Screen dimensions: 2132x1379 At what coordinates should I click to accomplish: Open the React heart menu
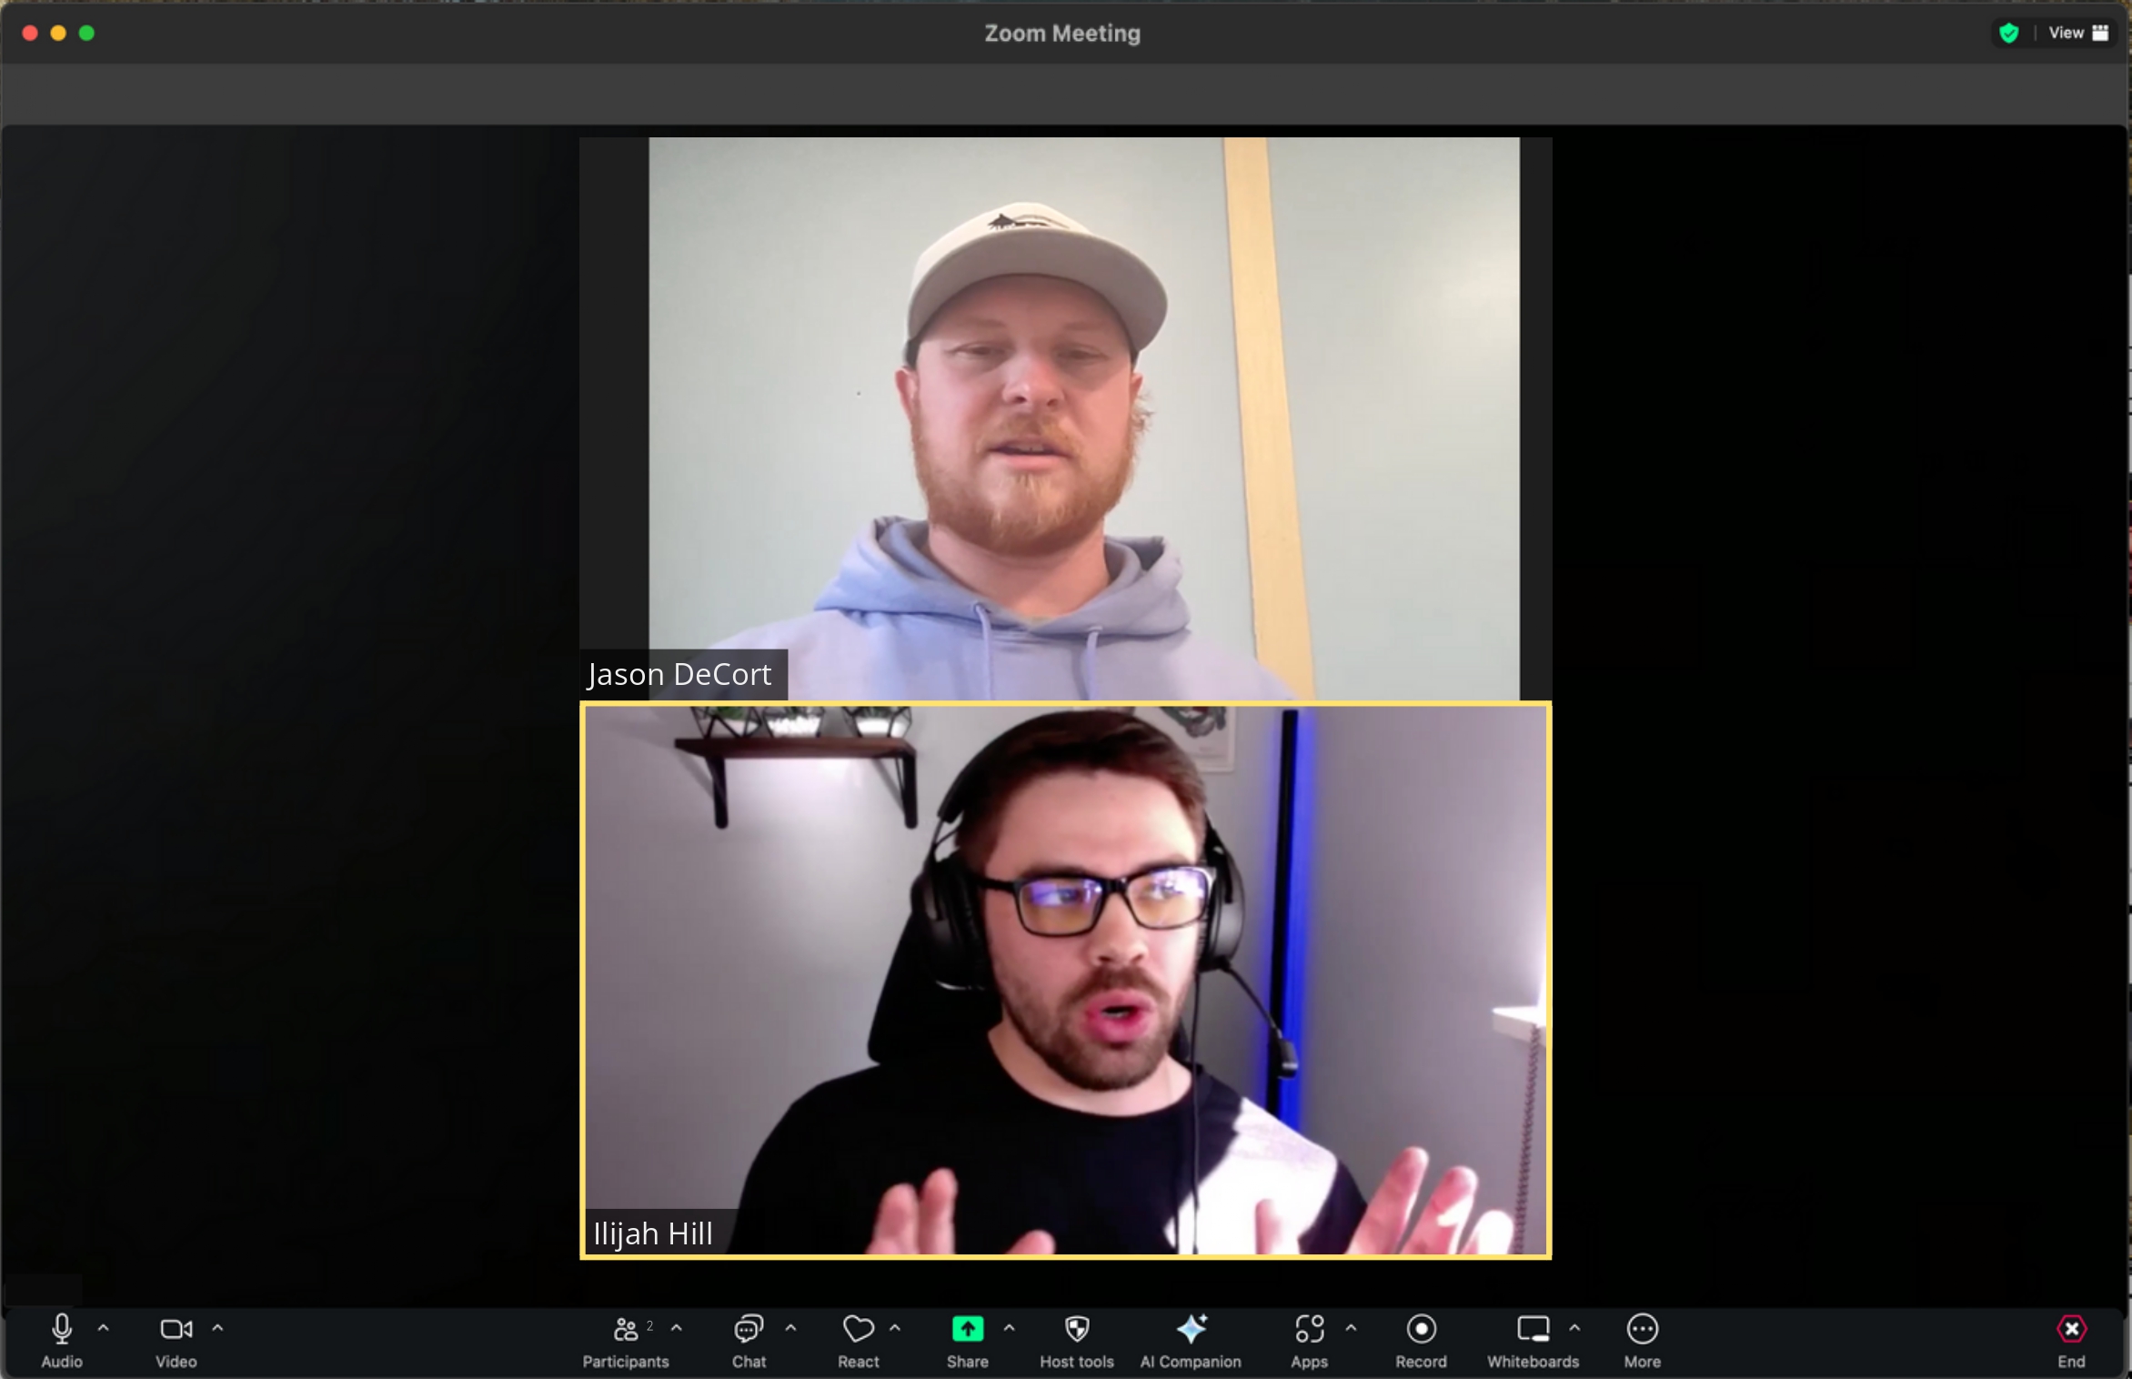click(858, 1341)
